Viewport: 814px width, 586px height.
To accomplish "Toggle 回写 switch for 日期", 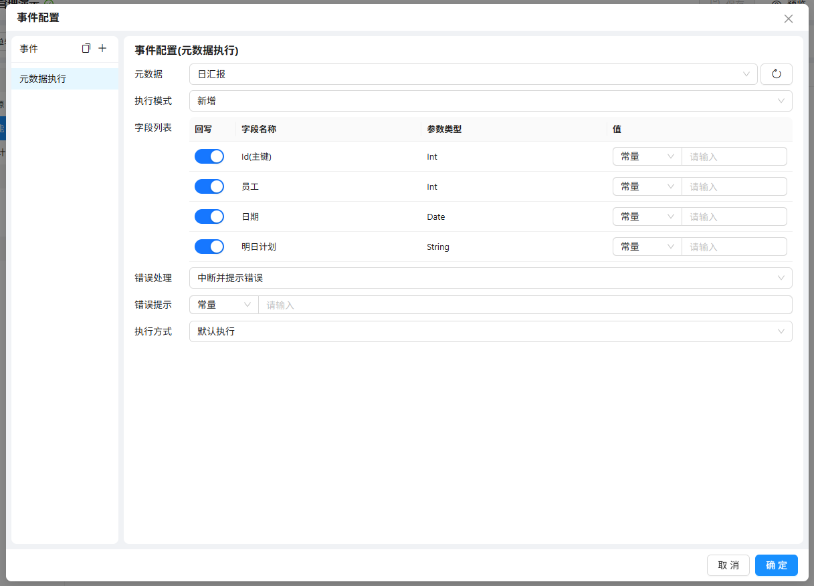I will coord(209,216).
